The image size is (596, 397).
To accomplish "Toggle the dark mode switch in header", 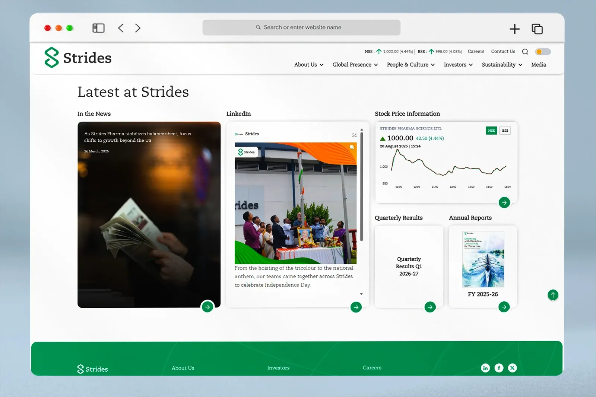I will coord(543,52).
